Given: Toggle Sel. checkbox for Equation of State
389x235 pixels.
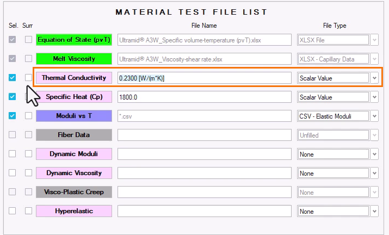Looking at the screenshot, I should (x=12, y=40).
